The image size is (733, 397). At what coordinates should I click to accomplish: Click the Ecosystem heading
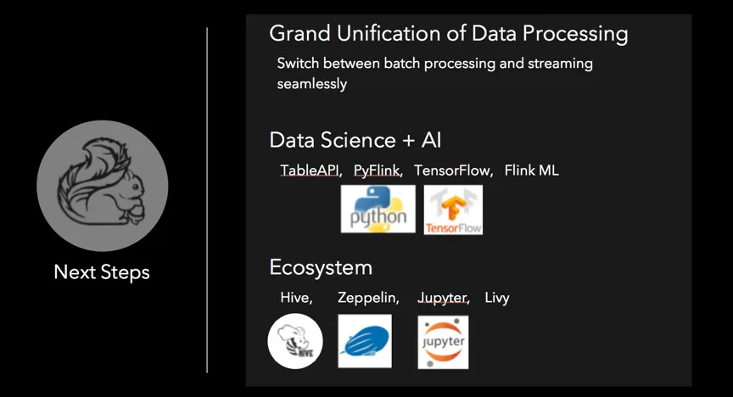(321, 267)
